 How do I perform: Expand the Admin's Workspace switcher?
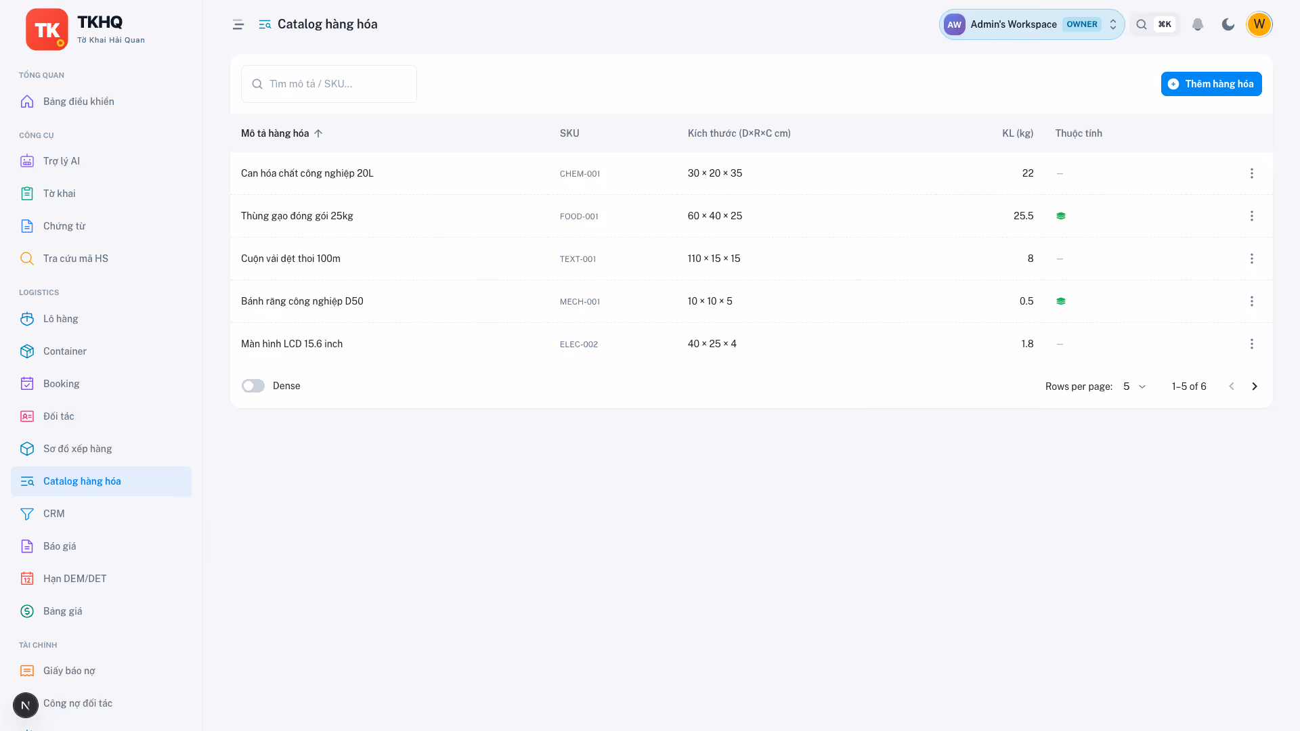coord(1032,24)
